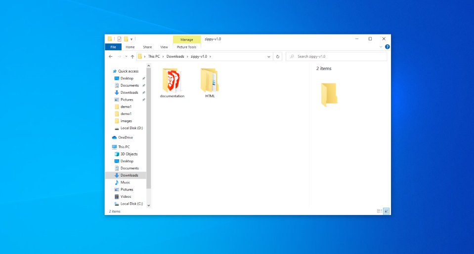This screenshot has height=254, width=474.
Task: Open pinned Pictures under Quick access
Action: 127,100
